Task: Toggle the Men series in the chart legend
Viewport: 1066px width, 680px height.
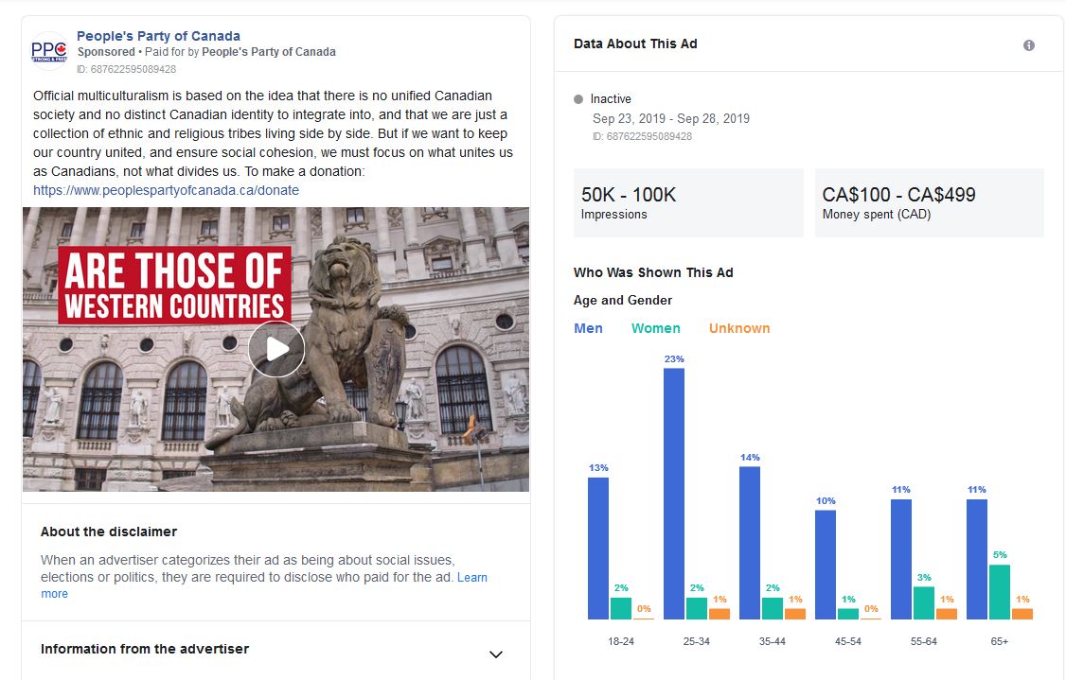Action: click(x=589, y=328)
